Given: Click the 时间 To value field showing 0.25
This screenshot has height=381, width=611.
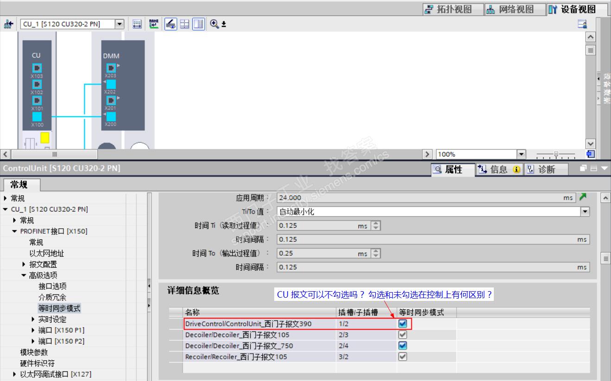Looking at the screenshot, I should (x=324, y=253).
